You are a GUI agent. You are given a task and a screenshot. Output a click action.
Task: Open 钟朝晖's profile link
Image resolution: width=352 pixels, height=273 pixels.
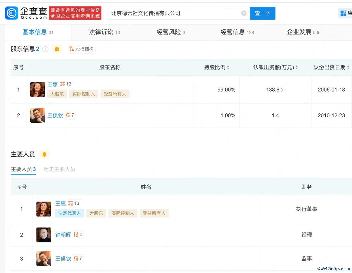[63, 235]
